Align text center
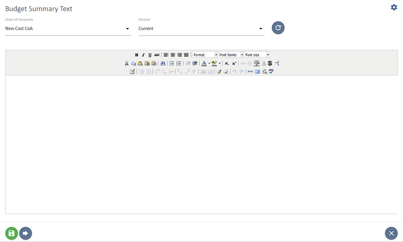403x242 pixels. [x=173, y=55]
